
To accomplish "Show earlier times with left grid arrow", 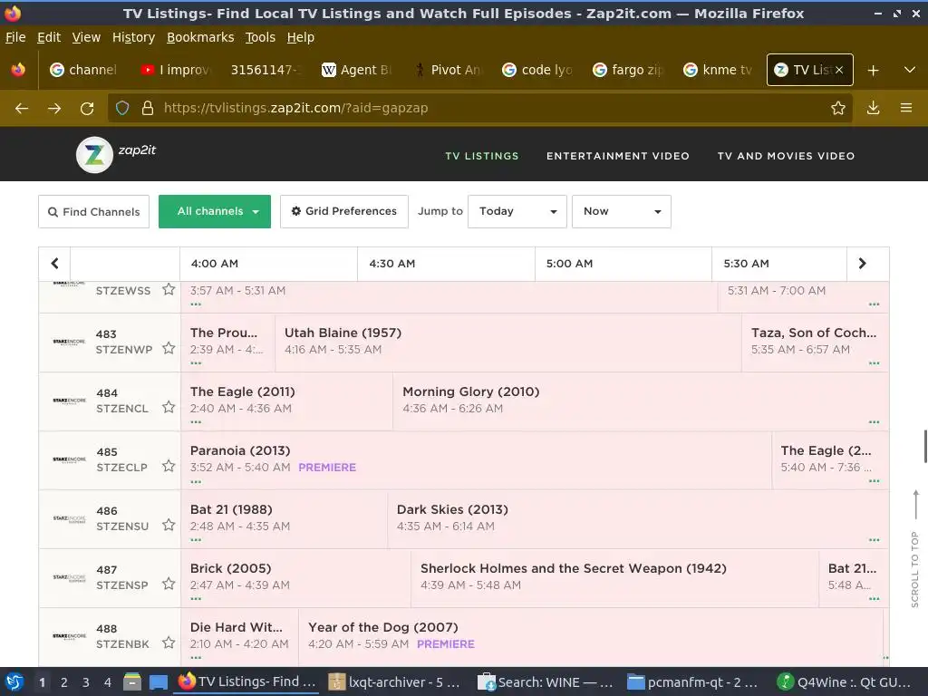I will pyautogui.click(x=55, y=264).
